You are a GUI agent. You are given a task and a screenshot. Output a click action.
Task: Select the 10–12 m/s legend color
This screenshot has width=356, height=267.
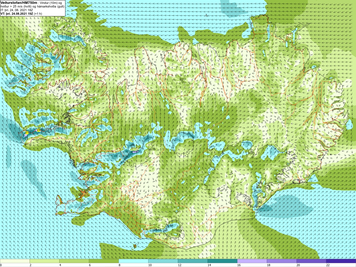coord(163,261)
